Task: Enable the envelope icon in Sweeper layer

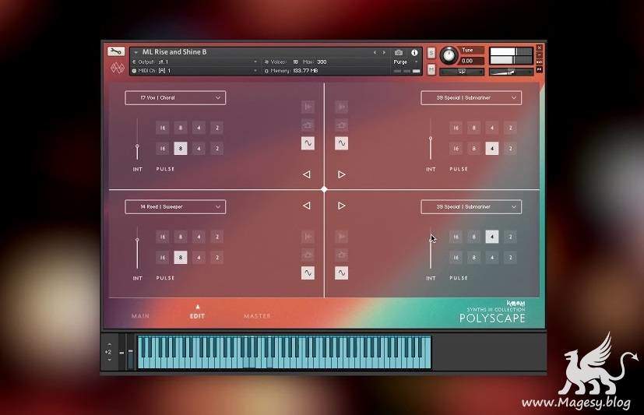Action: (308, 255)
